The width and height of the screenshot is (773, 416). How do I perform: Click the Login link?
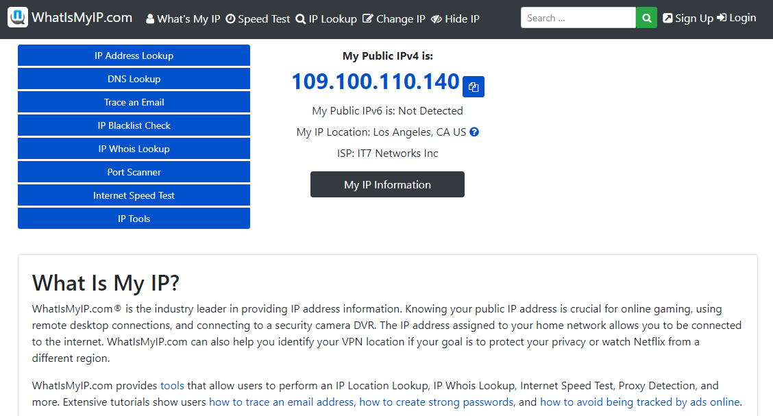(x=737, y=18)
